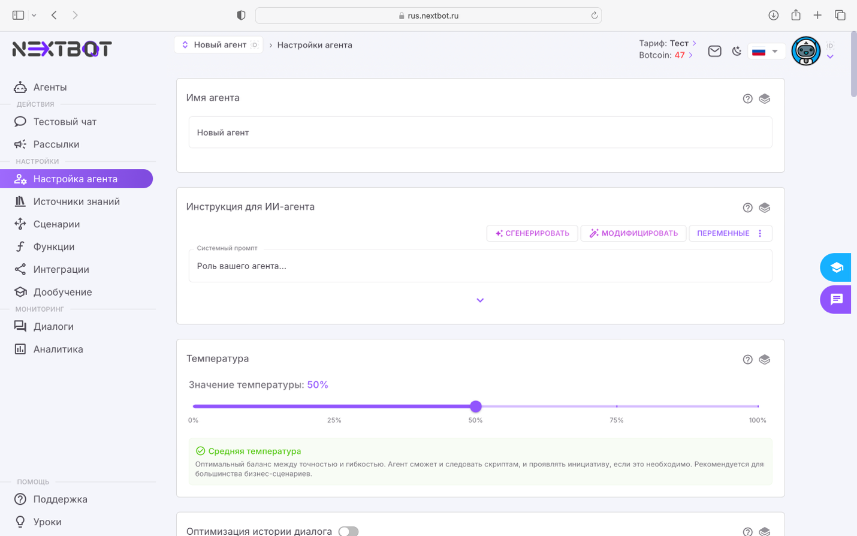Click the Модифицировать button
The image size is (857, 536).
633,233
